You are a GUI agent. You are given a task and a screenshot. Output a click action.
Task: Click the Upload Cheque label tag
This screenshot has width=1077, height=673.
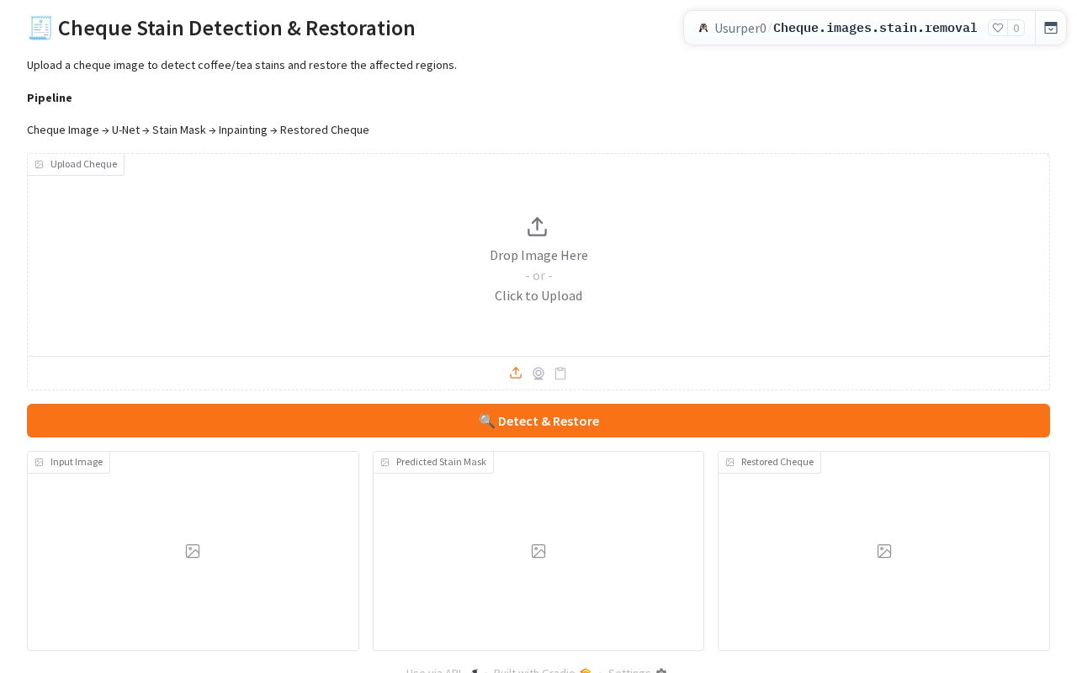76,164
